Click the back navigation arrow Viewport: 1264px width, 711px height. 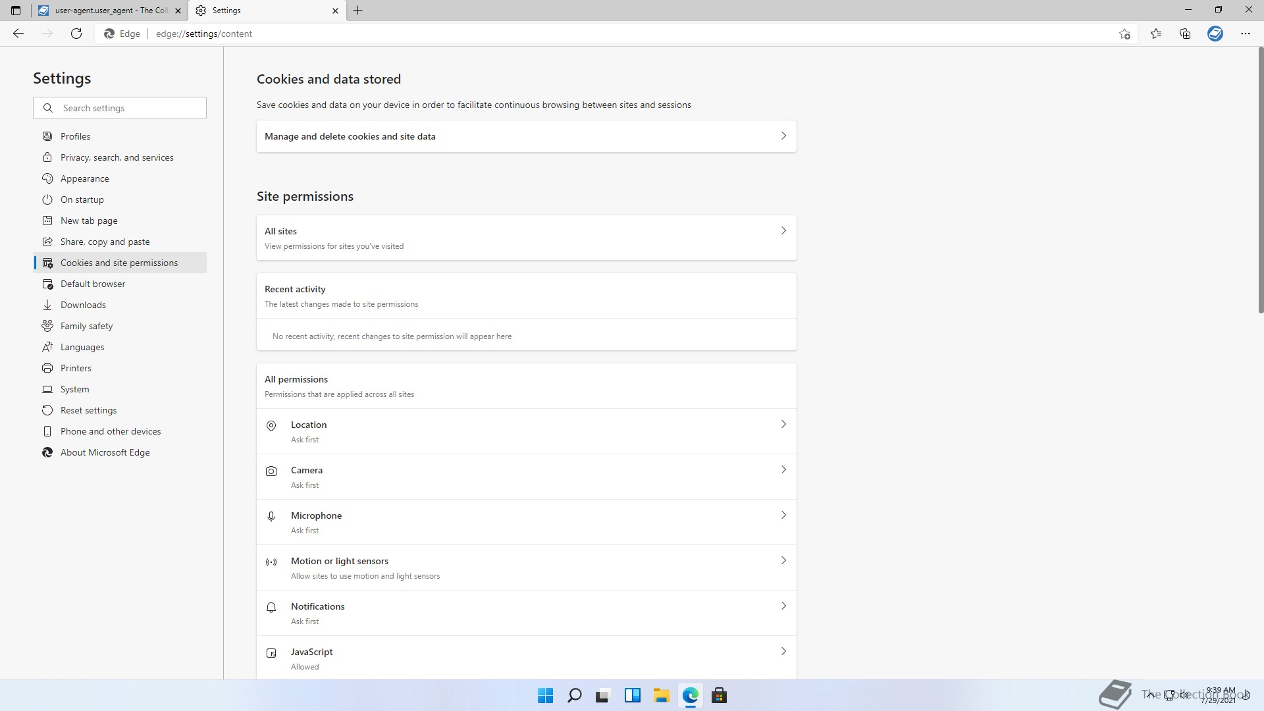coord(18,34)
